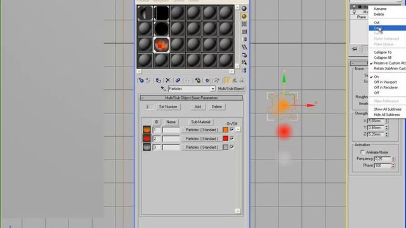Click Delete button in Multi/Sub-Object parameters
The image size is (406, 228).
217,106
